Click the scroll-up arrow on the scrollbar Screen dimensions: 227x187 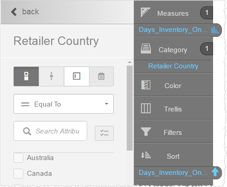pyautogui.click(x=129, y=62)
